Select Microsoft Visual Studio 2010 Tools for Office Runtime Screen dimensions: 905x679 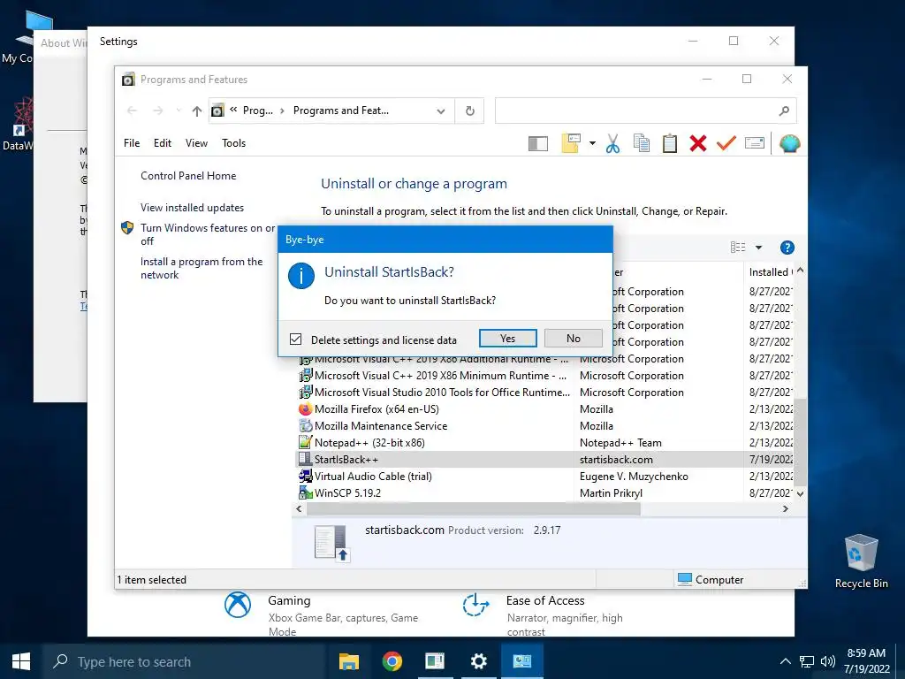(545, 393)
